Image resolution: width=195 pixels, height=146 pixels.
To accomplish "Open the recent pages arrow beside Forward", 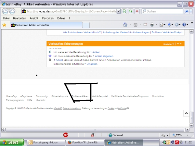I will [x=18, y=11].
